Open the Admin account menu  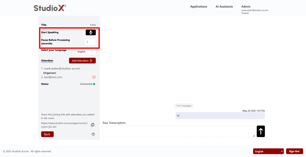coord(246,6)
